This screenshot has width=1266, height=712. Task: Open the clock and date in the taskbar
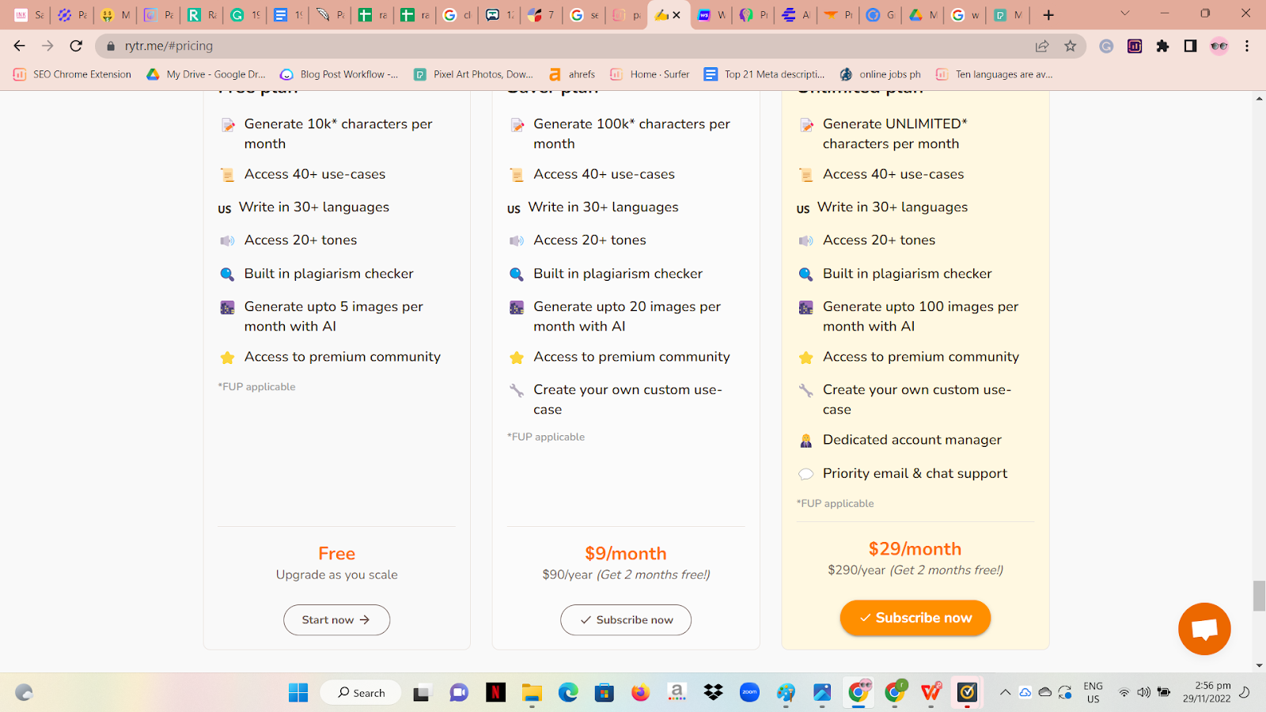click(1207, 692)
